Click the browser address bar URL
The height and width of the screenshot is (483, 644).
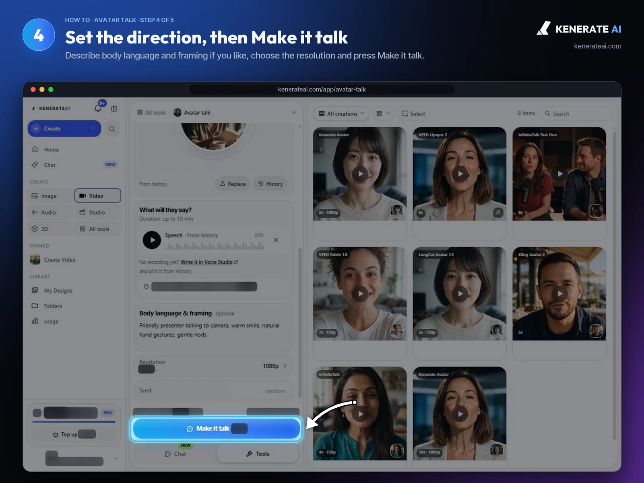click(322, 89)
